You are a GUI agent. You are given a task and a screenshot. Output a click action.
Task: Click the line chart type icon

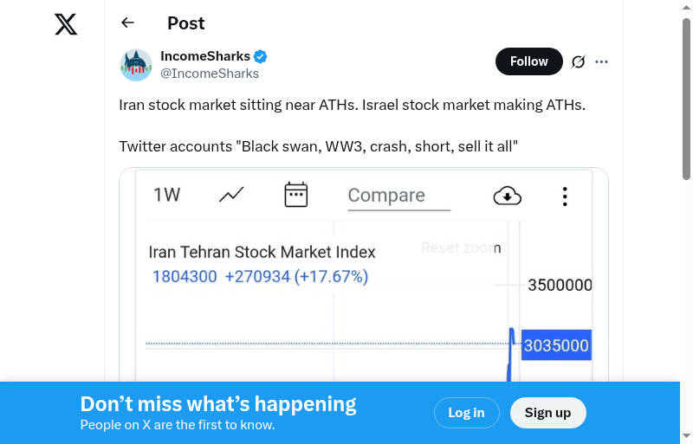[x=231, y=195]
